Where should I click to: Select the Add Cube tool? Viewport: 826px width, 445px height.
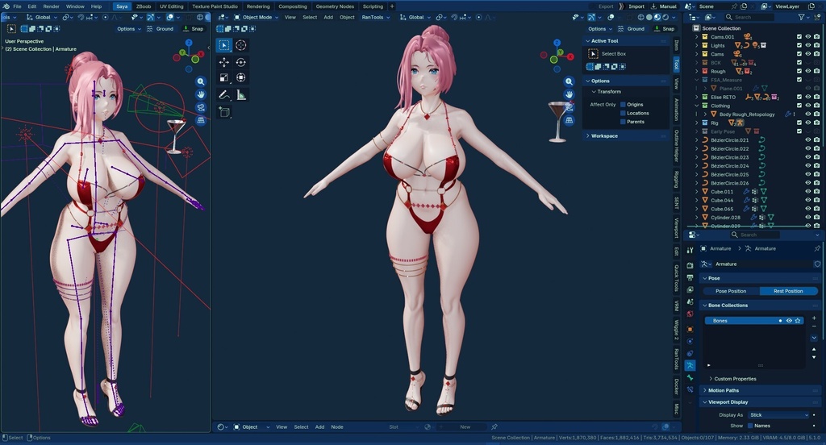(224, 111)
